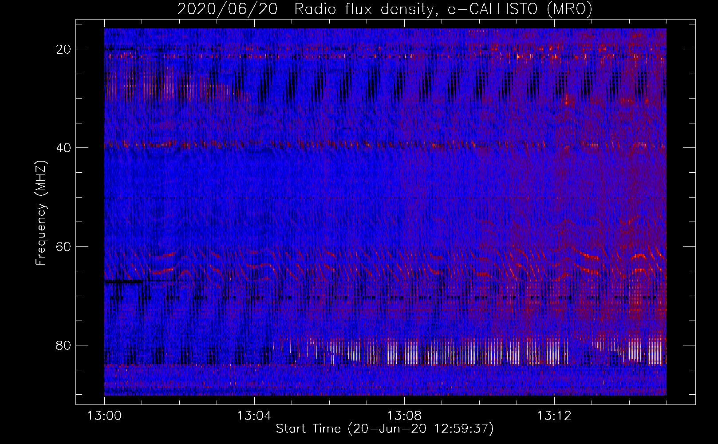Click the 40 MHz frequency tick label
718x444 pixels.
[x=63, y=148]
